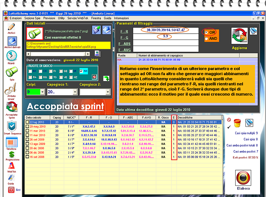Click flashlight icon to recall spy package
The width and height of the screenshot is (266, 197).
click(35, 34)
